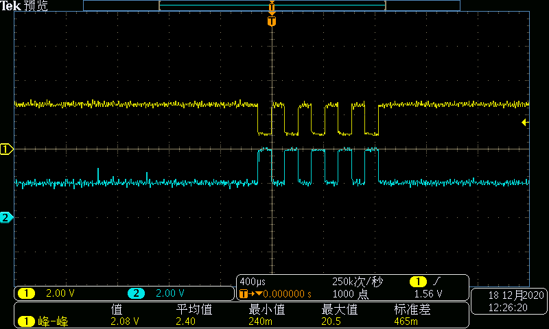The height and width of the screenshot is (329, 549).
Task: Click the trigger T marker in record bar
Action: [x=272, y=6]
